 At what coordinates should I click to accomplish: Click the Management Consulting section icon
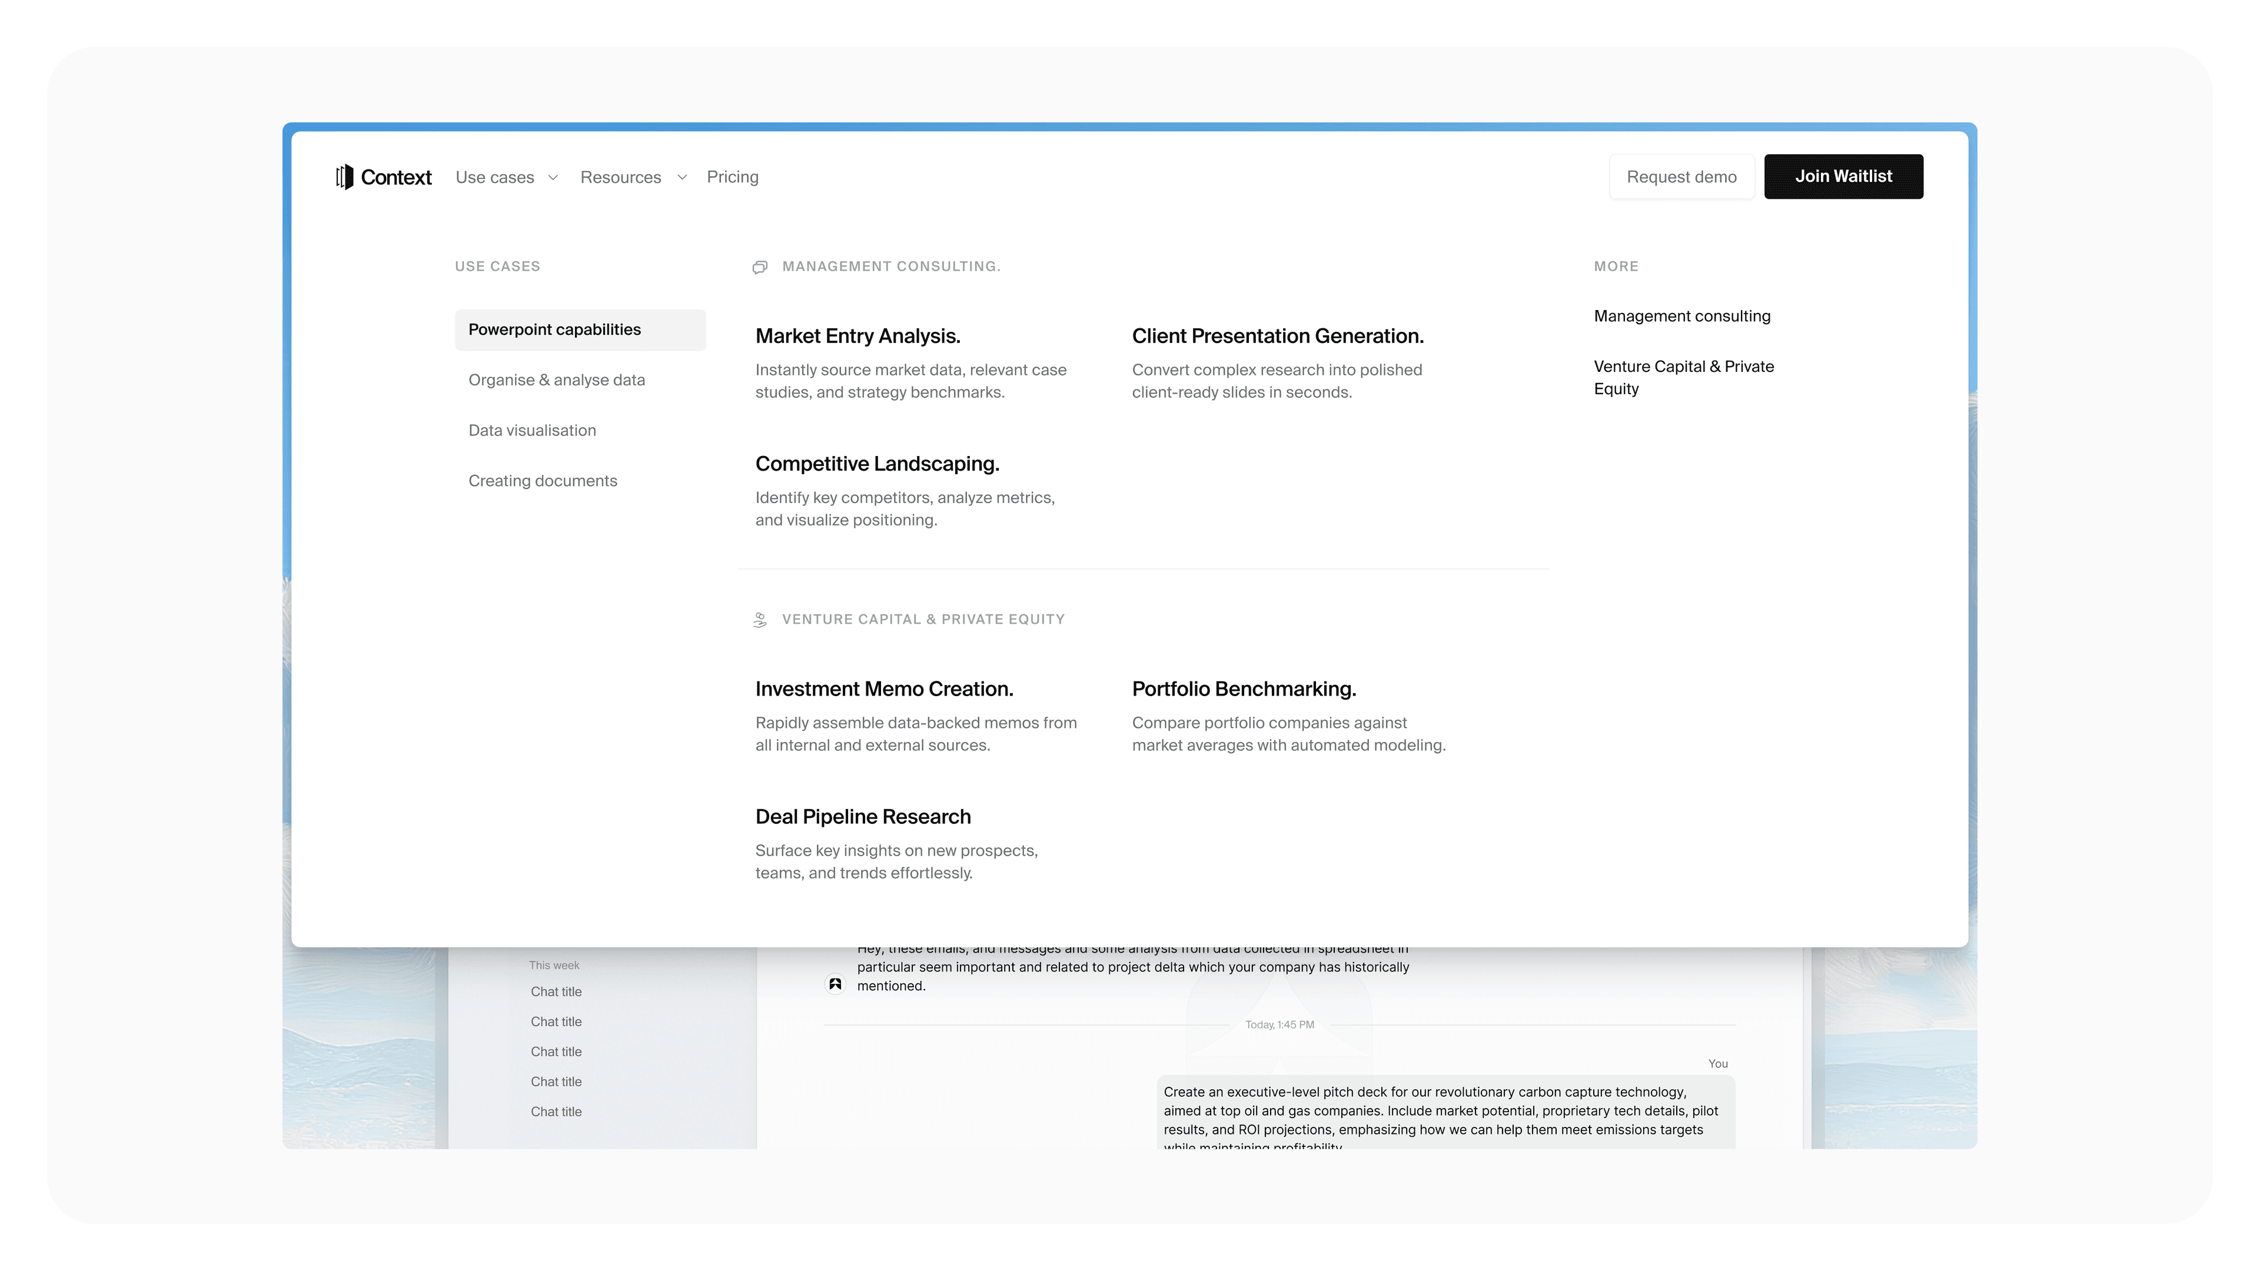pyautogui.click(x=760, y=267)
